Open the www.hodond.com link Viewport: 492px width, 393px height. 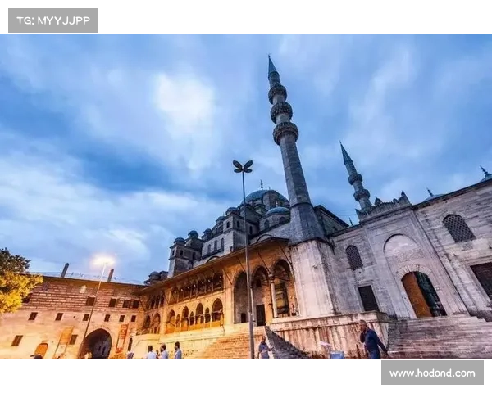coord(432,373)
